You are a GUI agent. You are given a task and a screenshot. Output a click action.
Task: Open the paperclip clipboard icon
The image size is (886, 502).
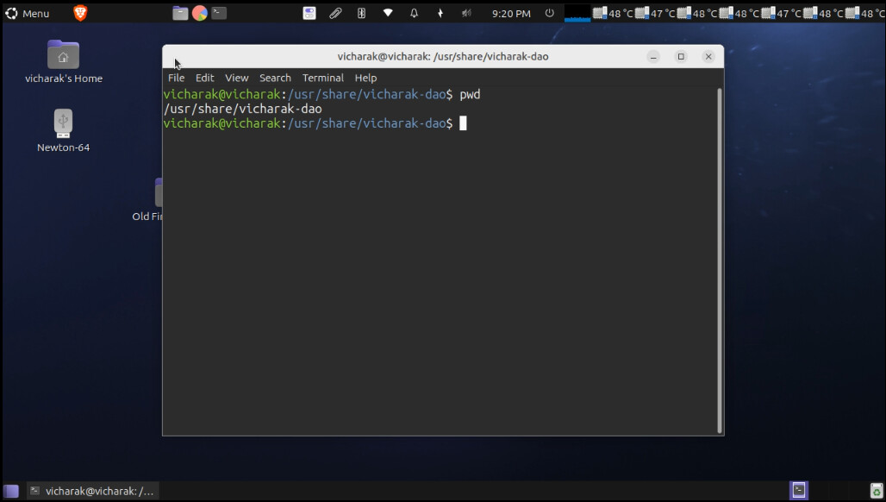tap(335, 13)
